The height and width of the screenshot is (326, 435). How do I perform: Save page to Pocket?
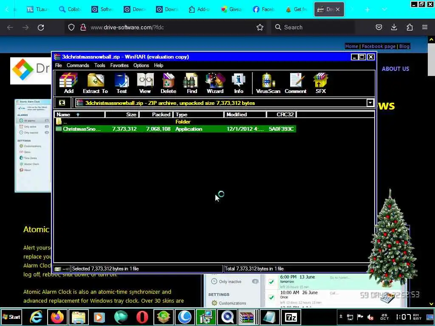coord(379,27)
